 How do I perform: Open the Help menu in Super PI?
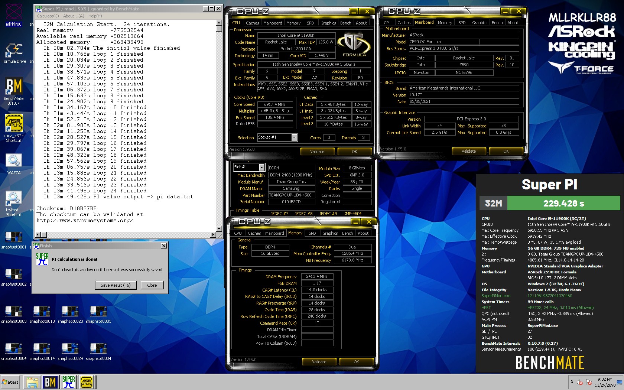[95, 16]
